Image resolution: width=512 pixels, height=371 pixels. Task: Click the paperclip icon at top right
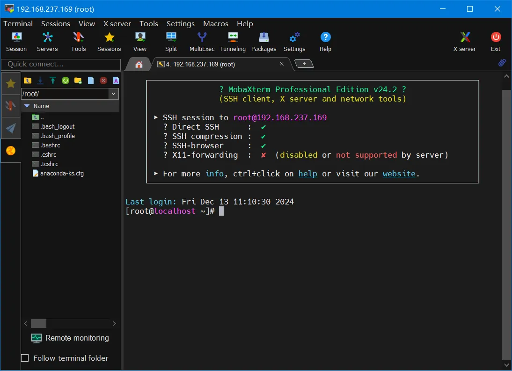pyautogui.click(x=502, y=63)
